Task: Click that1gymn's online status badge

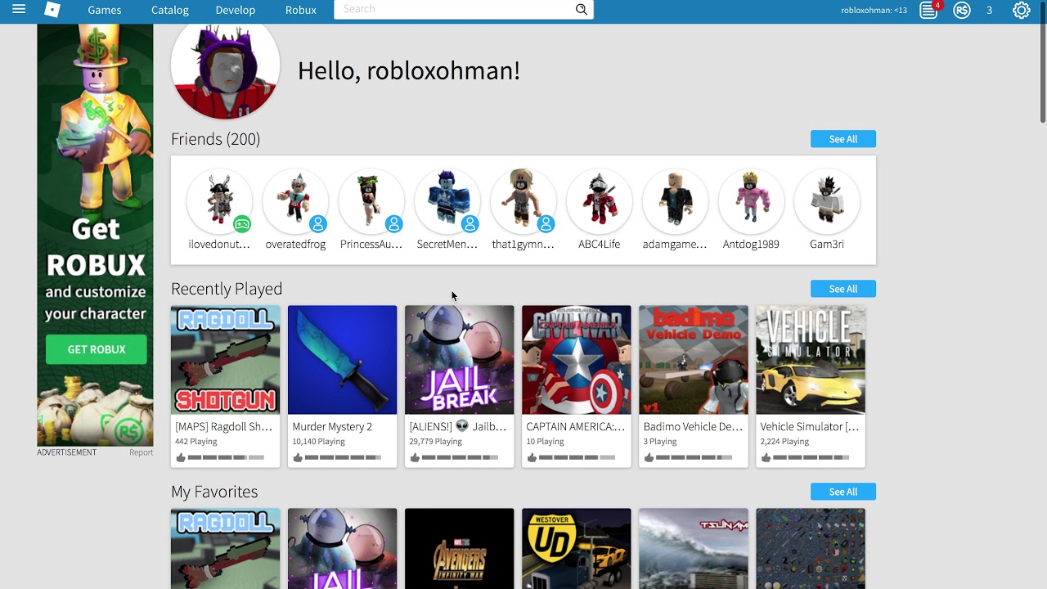Action: (546, 224)
